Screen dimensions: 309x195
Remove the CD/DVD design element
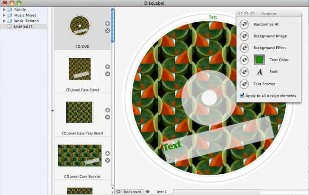108,31
